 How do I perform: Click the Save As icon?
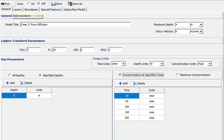click(70, 4)
